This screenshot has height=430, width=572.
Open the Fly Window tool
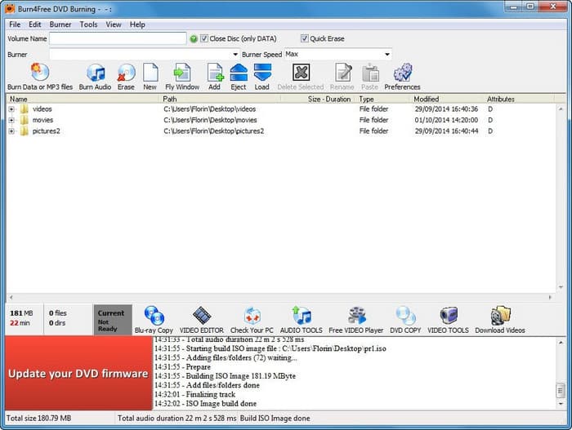point(181,73)
